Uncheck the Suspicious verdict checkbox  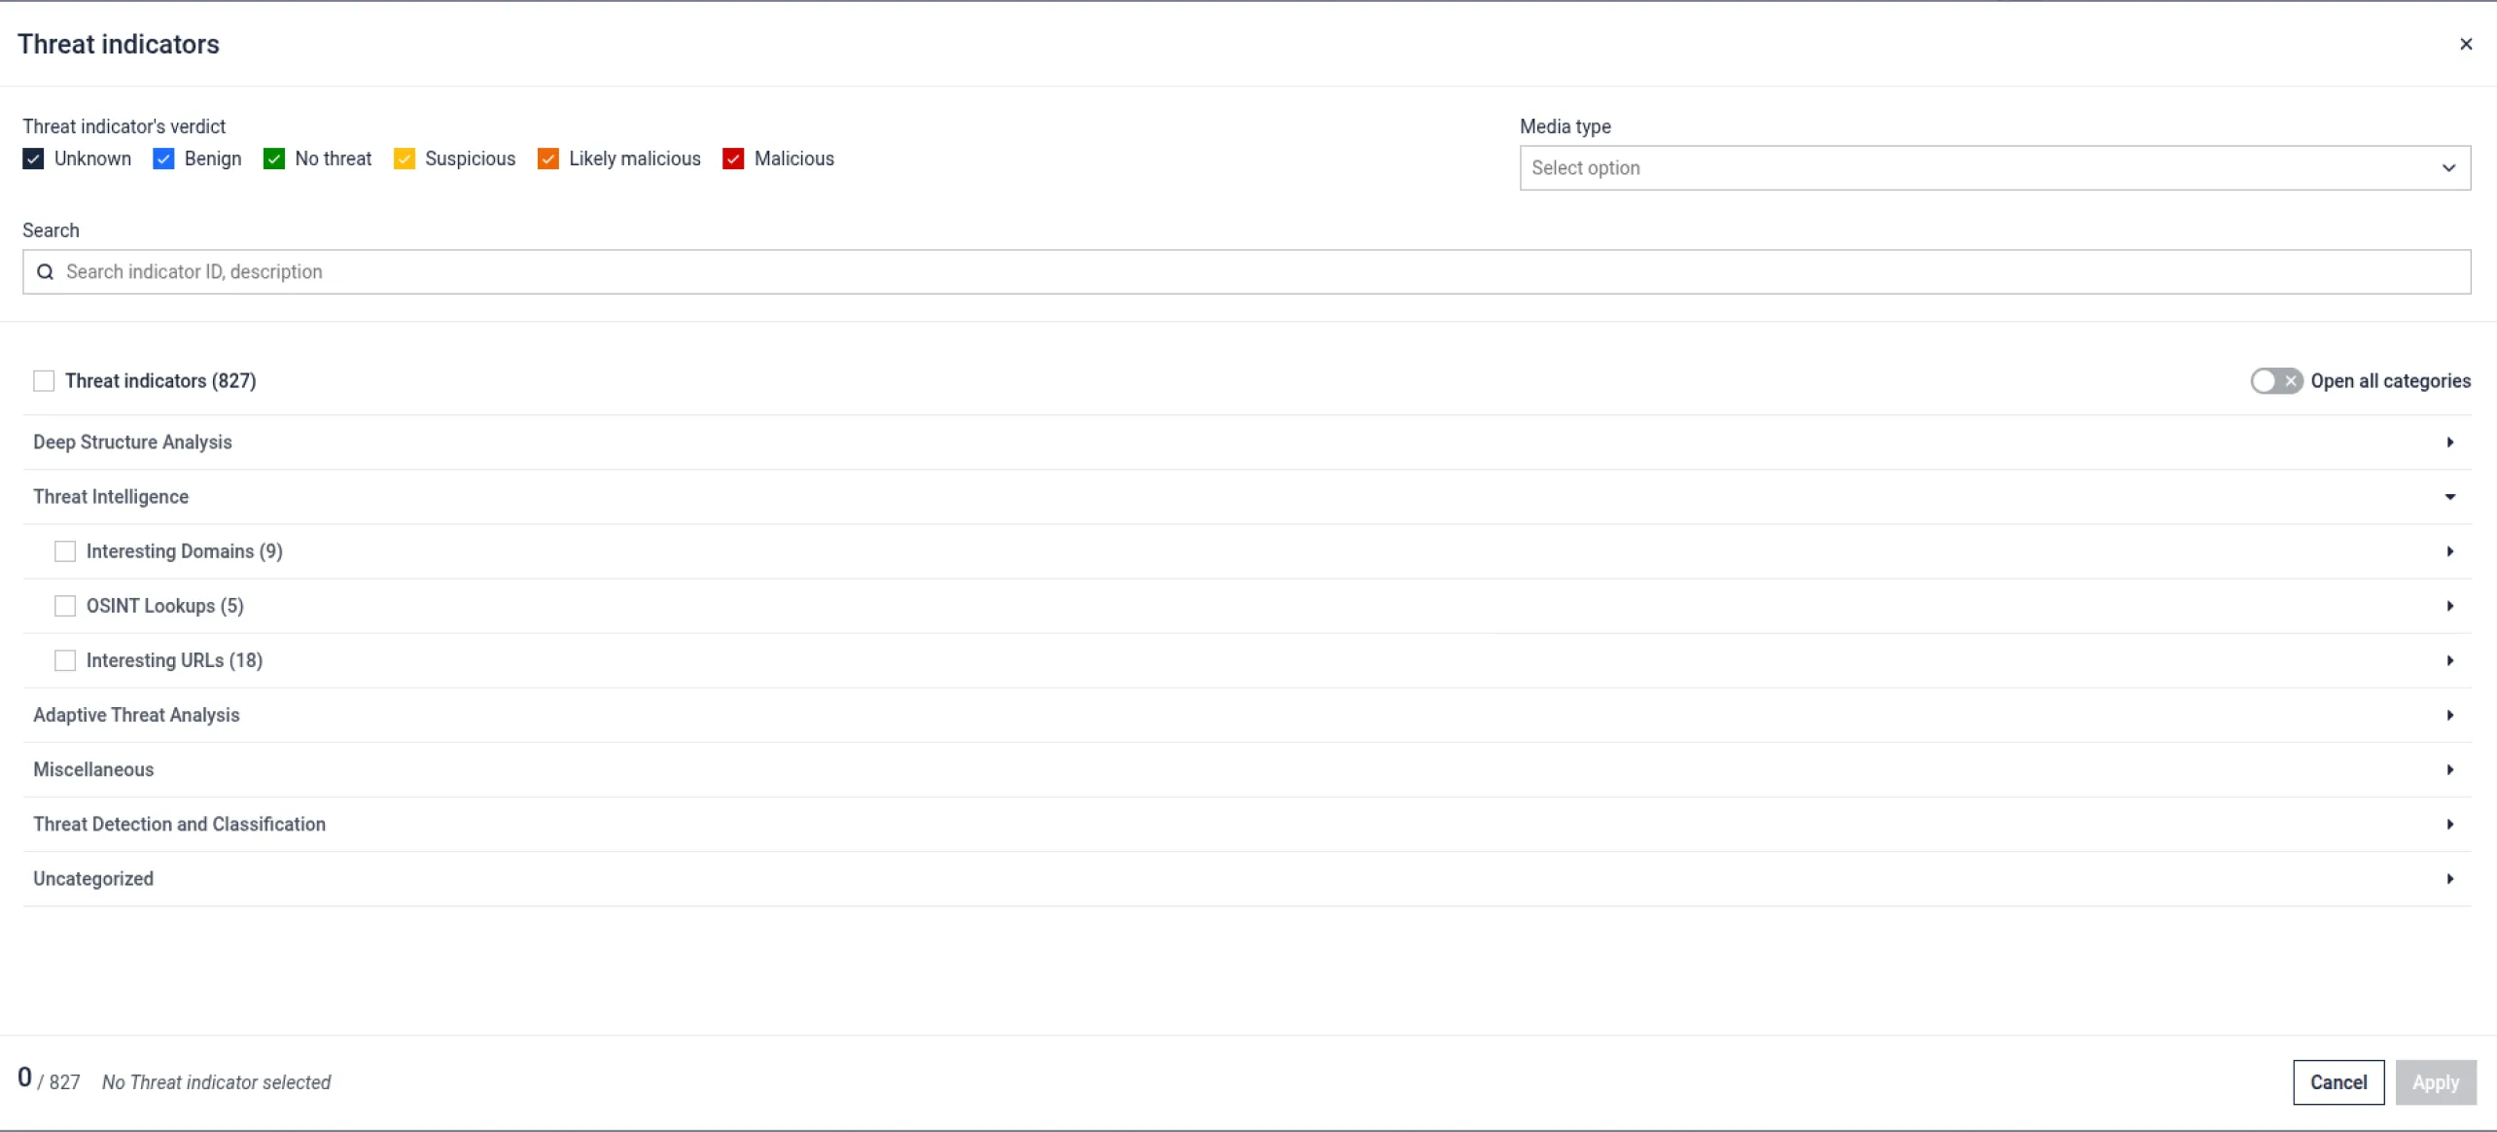404,159
